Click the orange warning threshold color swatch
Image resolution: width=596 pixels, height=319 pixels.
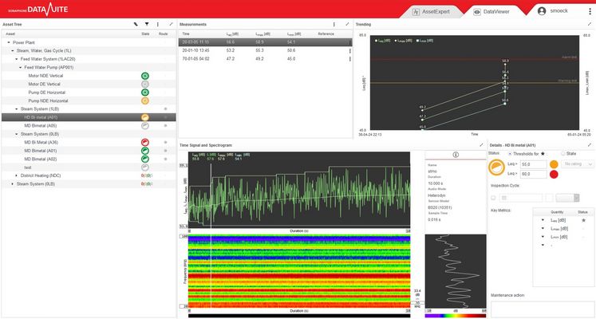[x=554, y=163]
